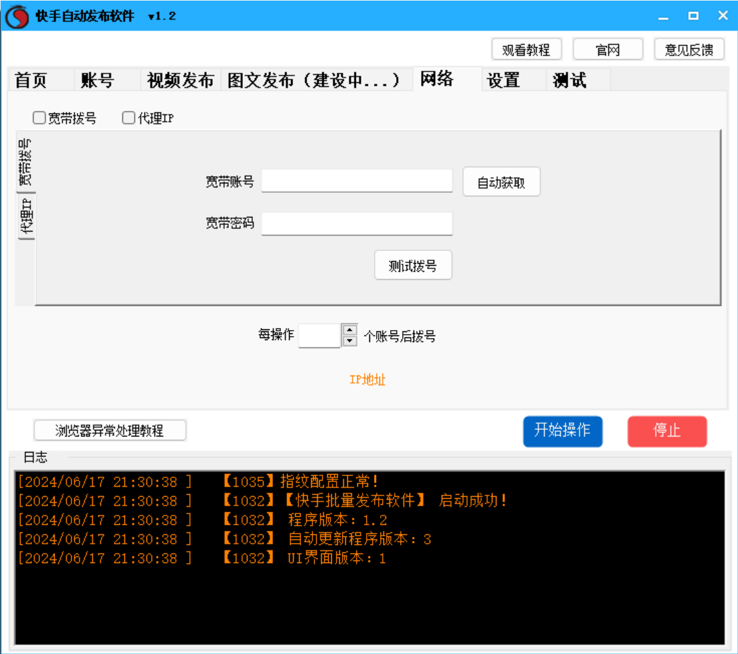Click title text 快手自动发布软件 v1.2
738x654 pixels.
pyautogui.click(x=106, y=16)
